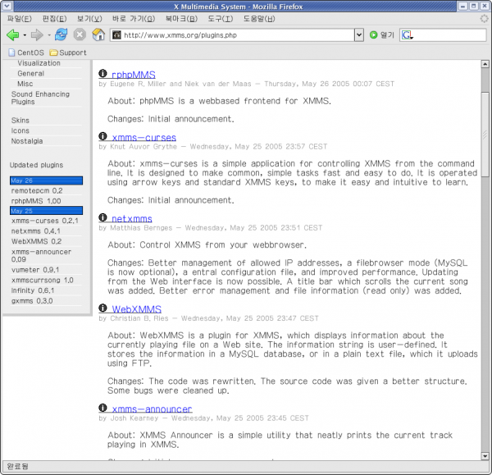Click the info icon next to xmms-curses
Screen dimensions: 492x475
click(x=102, y=136)
